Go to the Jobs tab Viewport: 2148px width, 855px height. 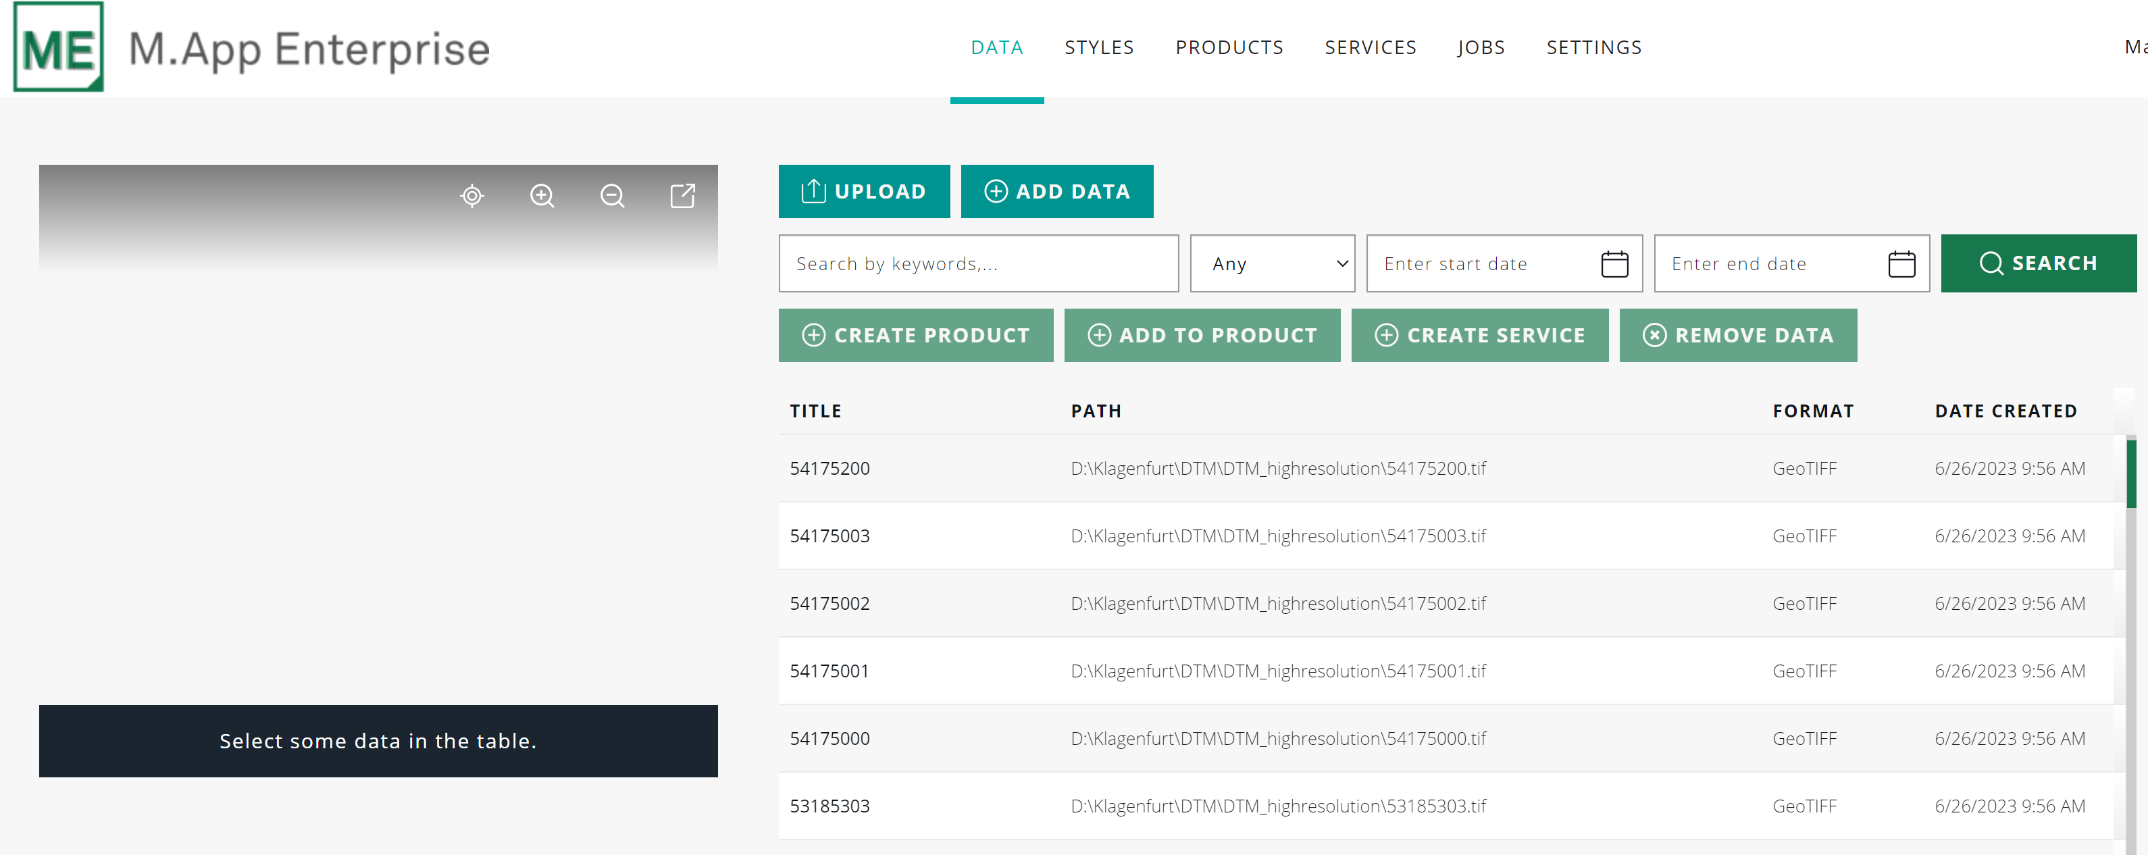coord(1480,47)
